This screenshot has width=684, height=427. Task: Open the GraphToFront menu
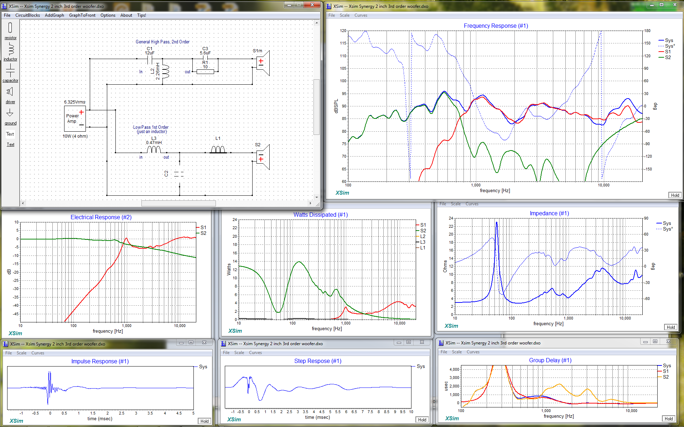point(82,15)
